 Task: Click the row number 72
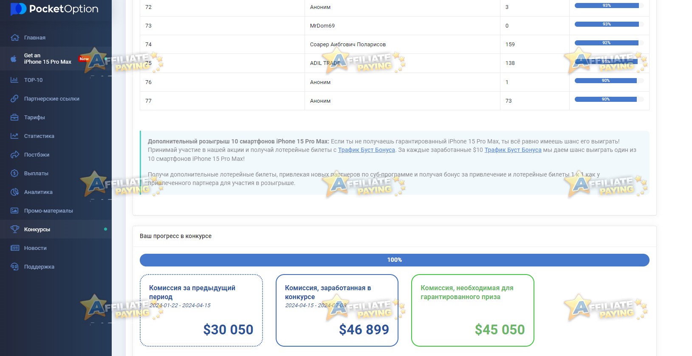pyautogui.click(x=148, y=7)
